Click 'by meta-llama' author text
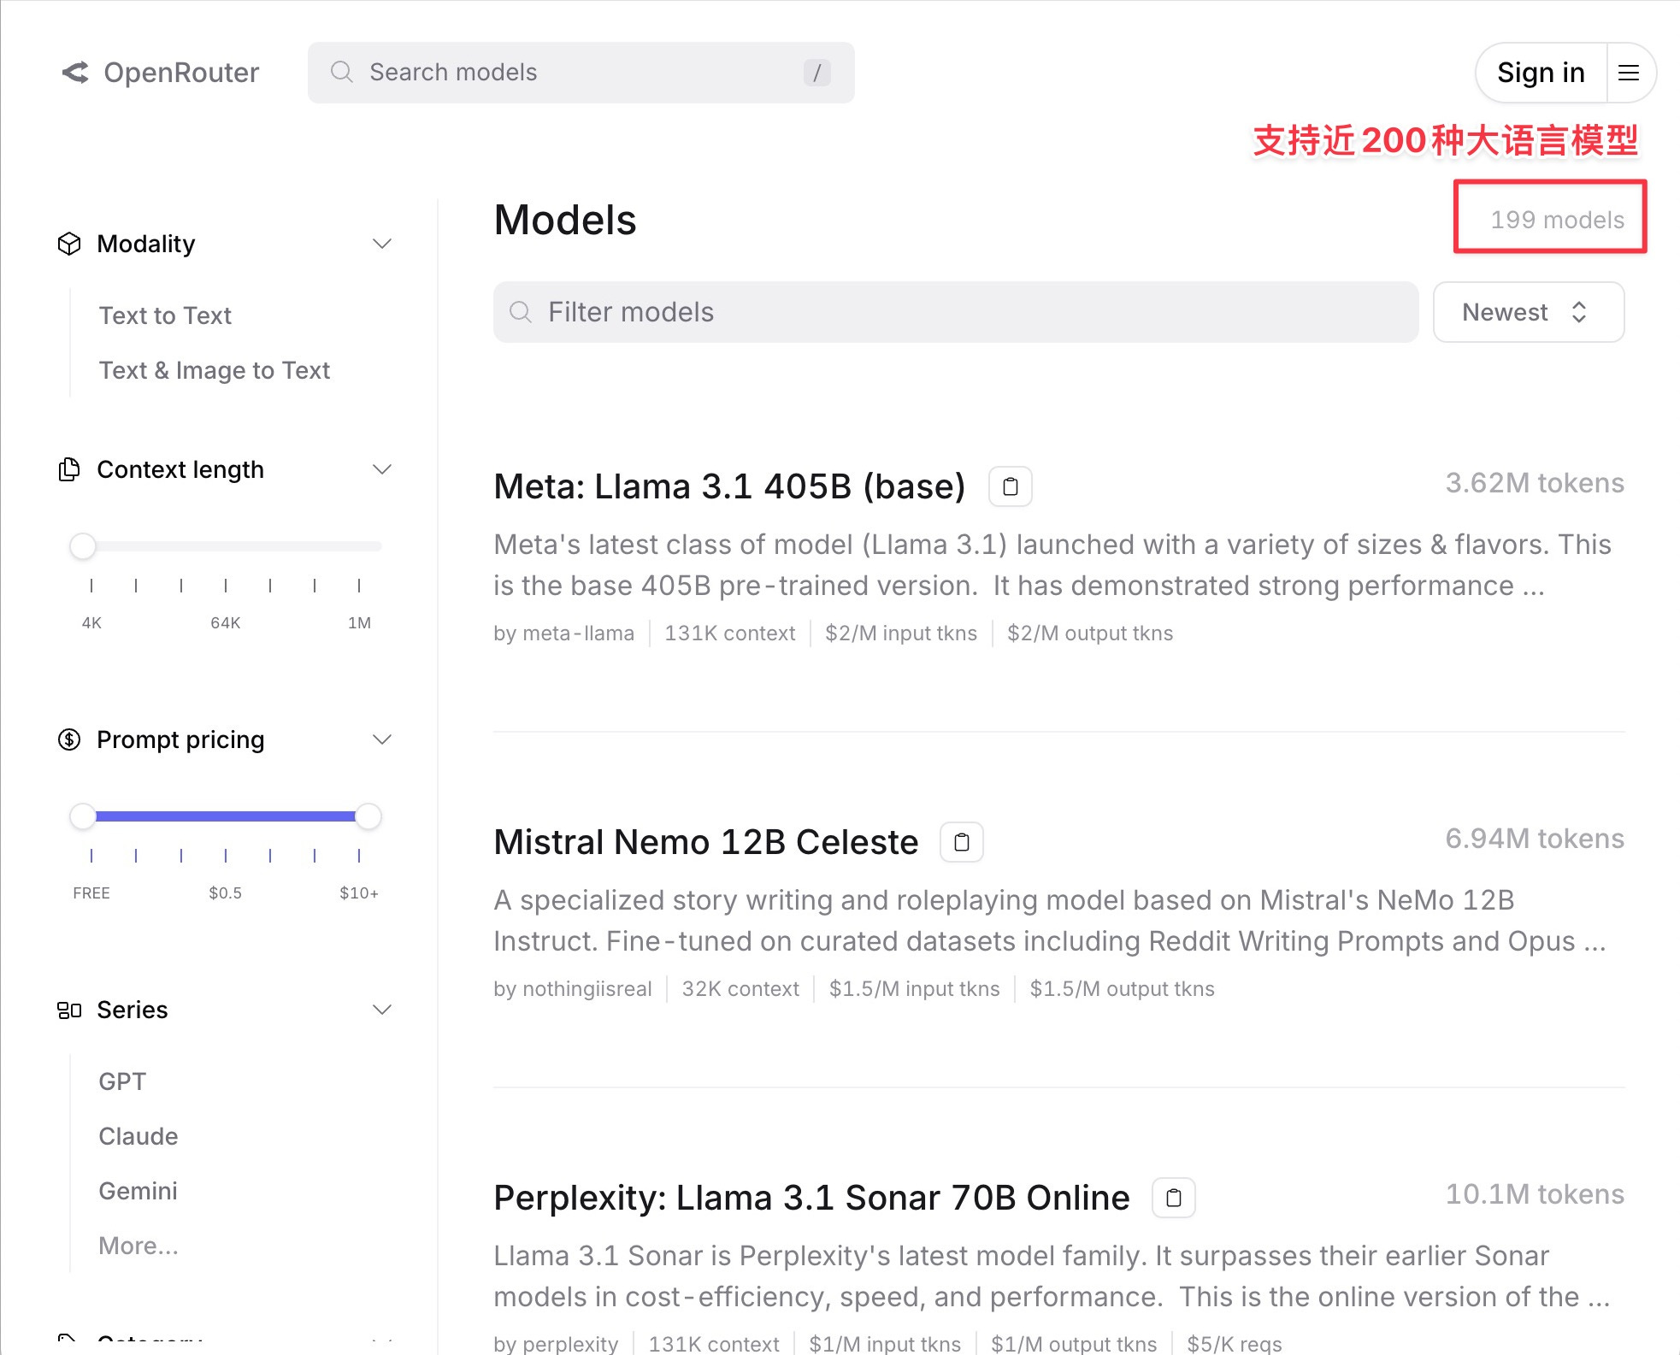1680x1355 pixels. coord(563,633)
